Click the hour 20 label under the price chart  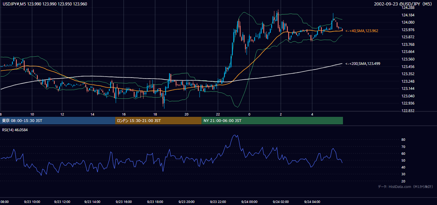[186, 114]
